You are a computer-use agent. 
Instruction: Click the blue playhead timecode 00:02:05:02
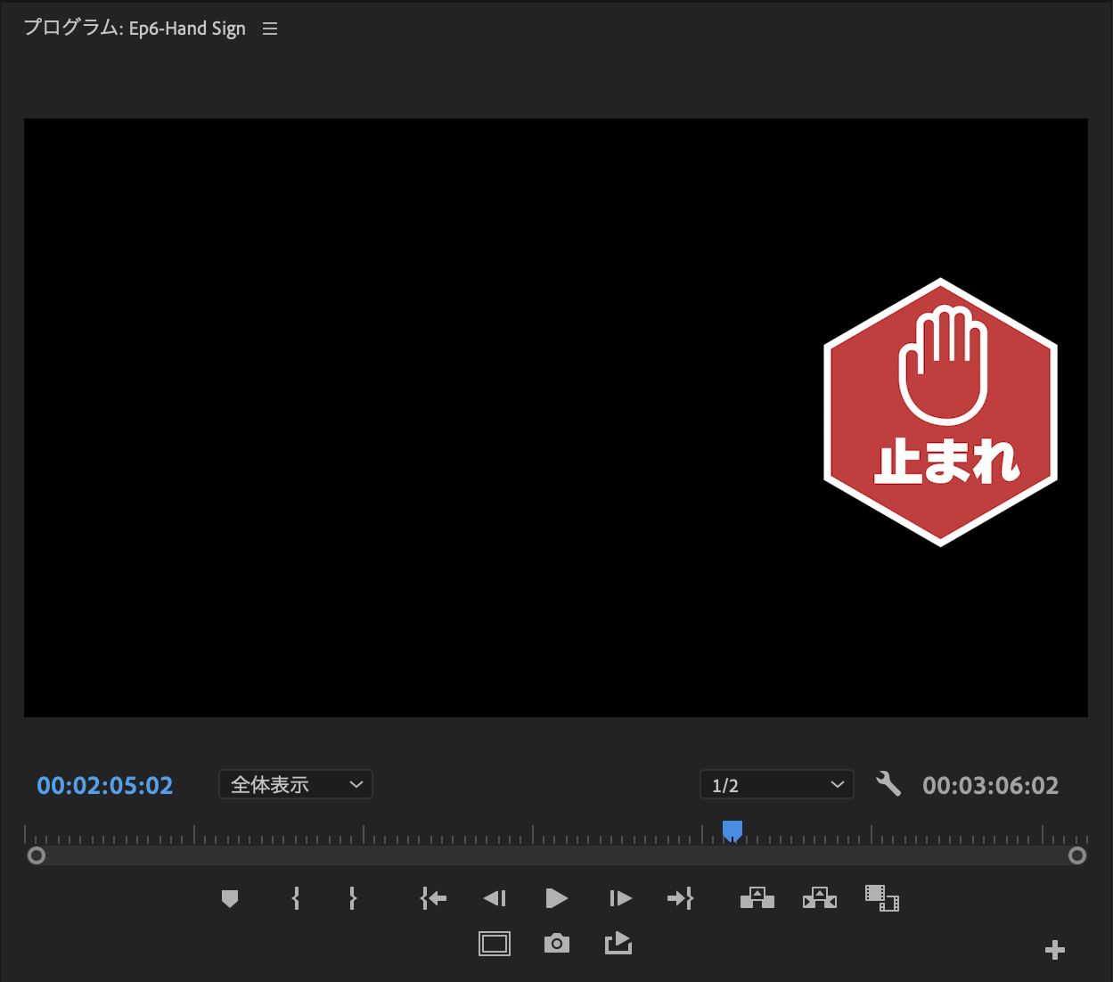pyautogui.click(x=105, y=786)
